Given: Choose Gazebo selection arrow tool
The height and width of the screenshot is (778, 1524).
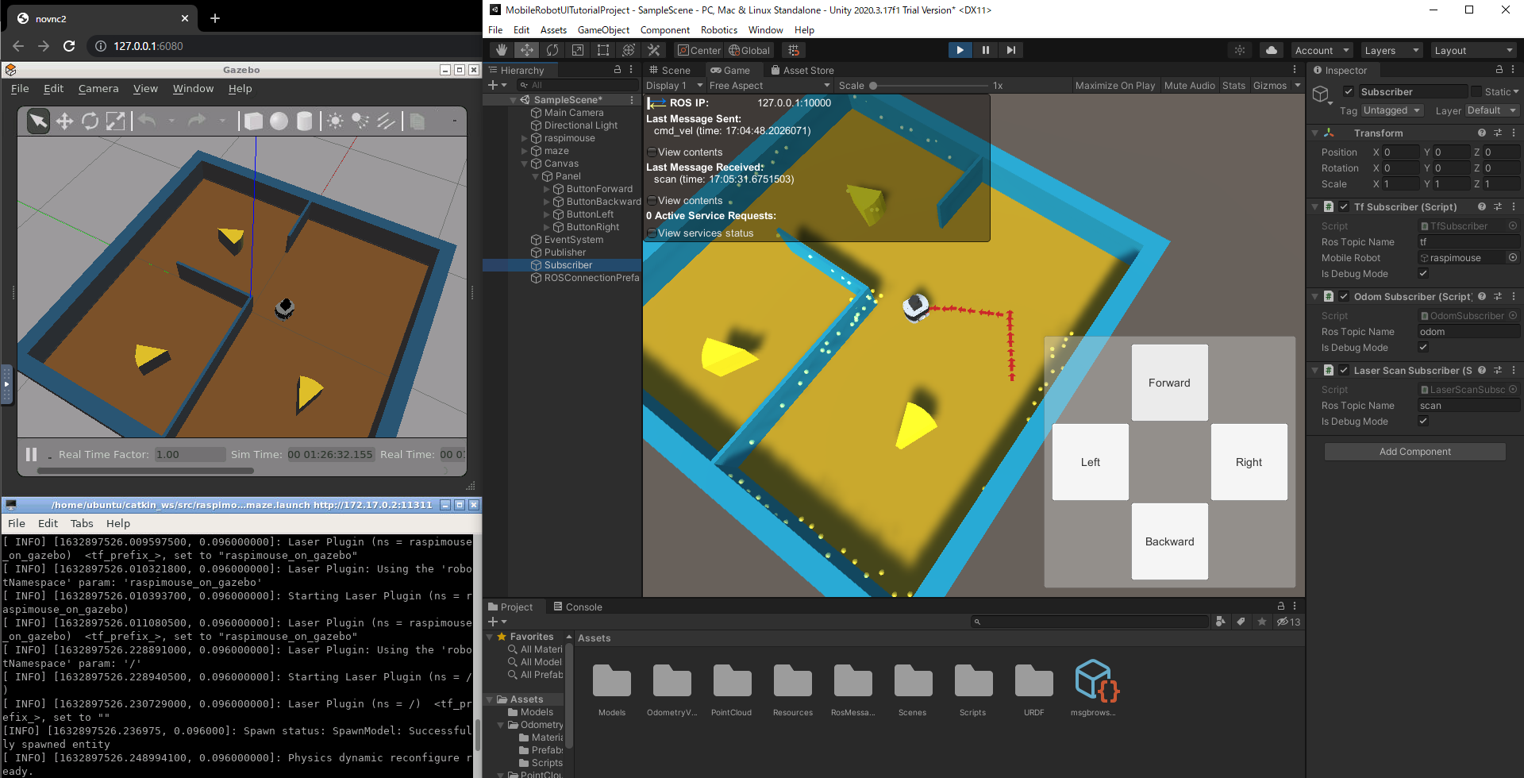Looking at the screenshot, I should point(38,121).
